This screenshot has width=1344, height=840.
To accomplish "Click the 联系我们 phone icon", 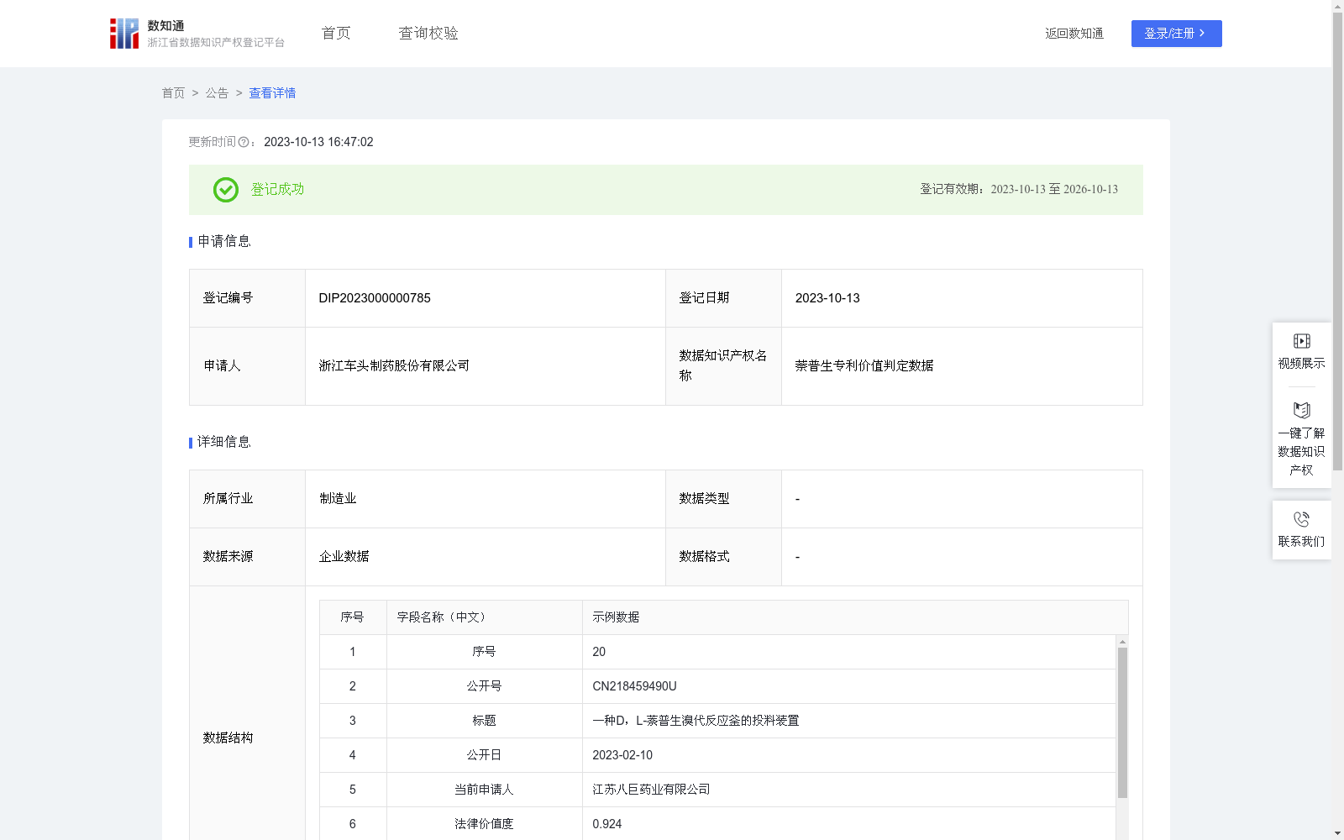I will pos(1301,519).
